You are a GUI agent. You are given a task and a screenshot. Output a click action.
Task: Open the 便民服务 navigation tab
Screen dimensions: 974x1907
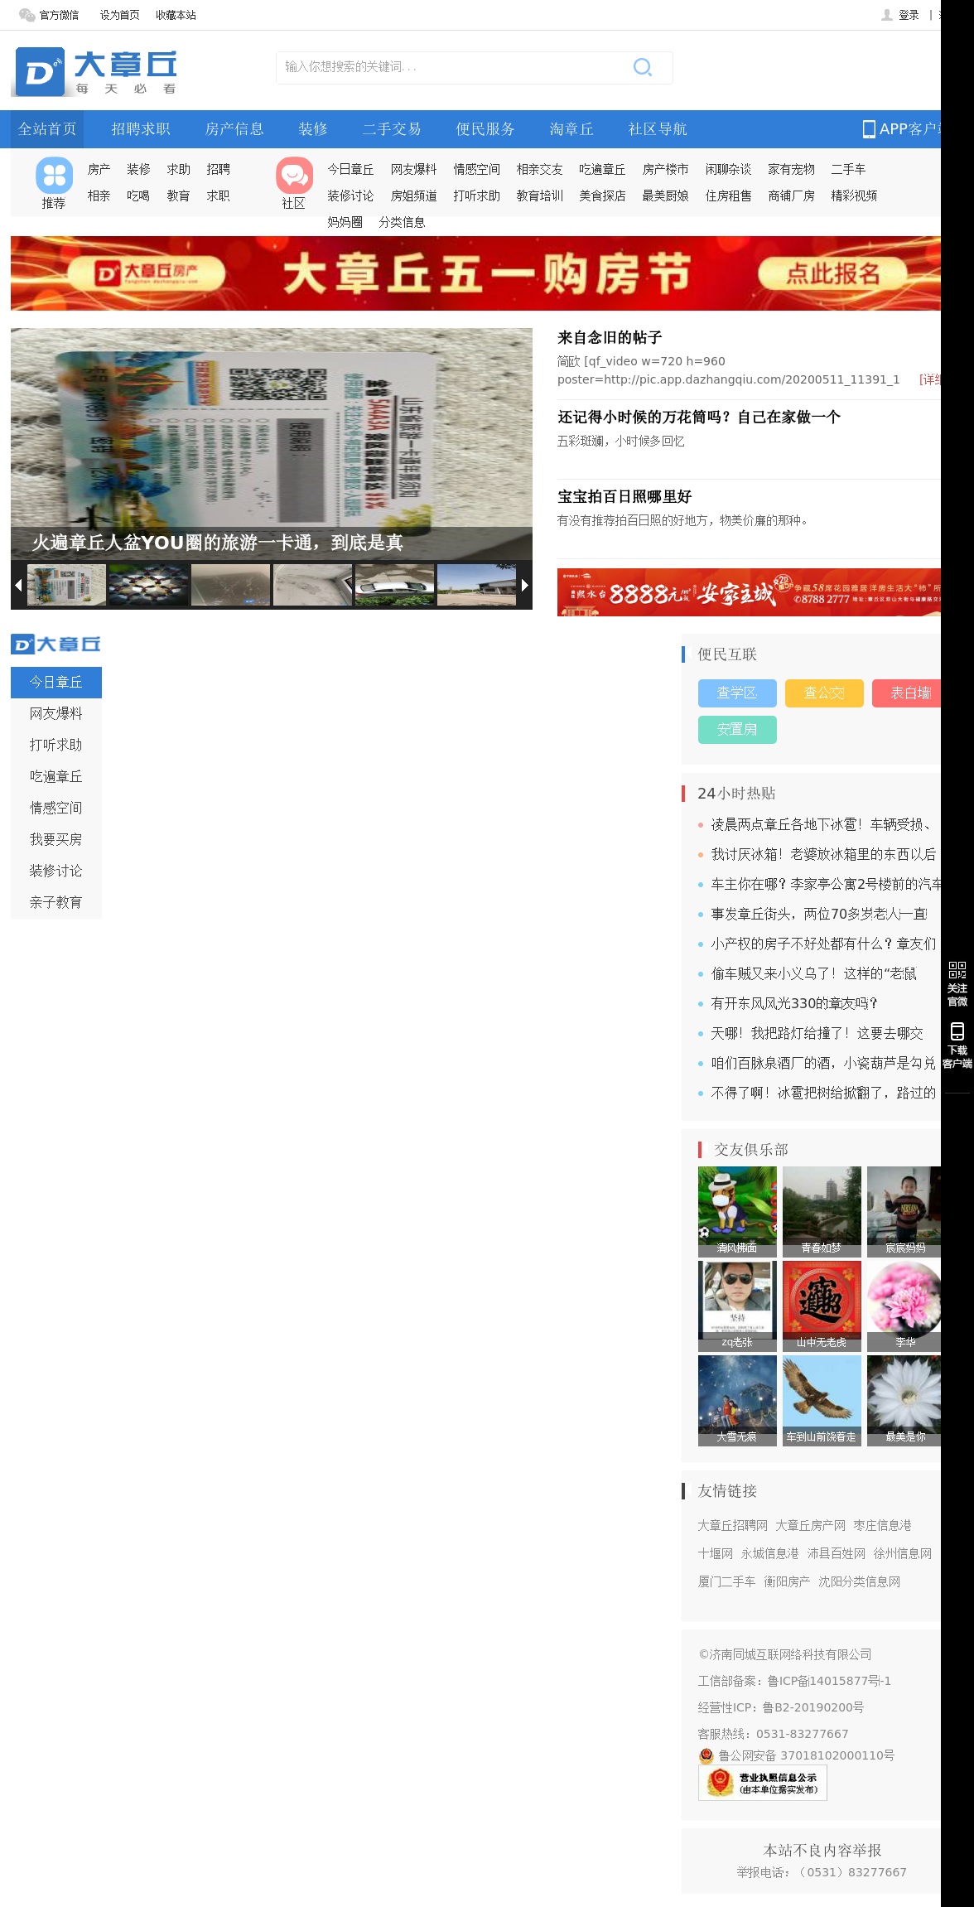pyautogui.click(x=485, y=129)
